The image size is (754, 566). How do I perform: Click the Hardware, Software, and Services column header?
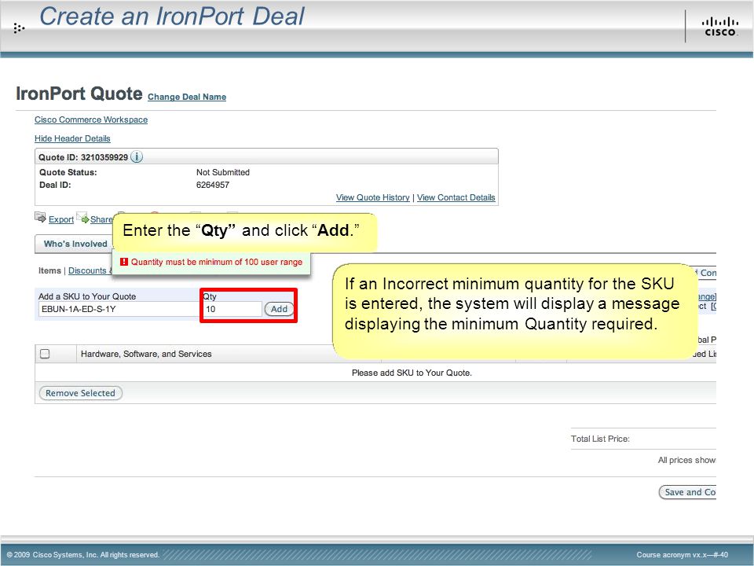coord(146,354)
